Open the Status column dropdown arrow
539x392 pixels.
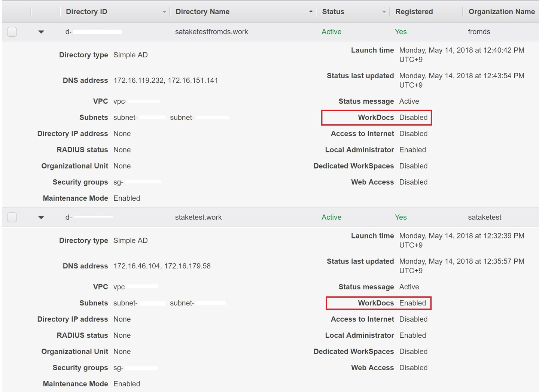pyautogui.click(x=384, y=12)
